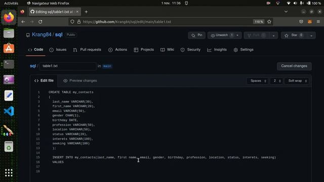
Task: Open the Pocket save icon
Action: pyautogui.click(x=301, y=22)
